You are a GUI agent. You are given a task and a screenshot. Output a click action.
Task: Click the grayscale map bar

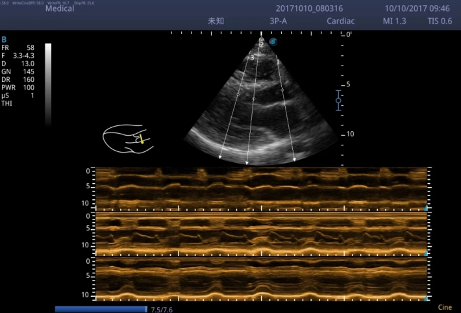pos(48,83)
